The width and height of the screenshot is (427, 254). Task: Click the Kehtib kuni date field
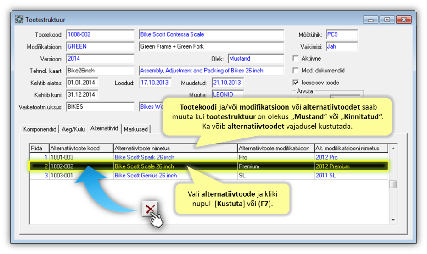(x=82, y=94)
